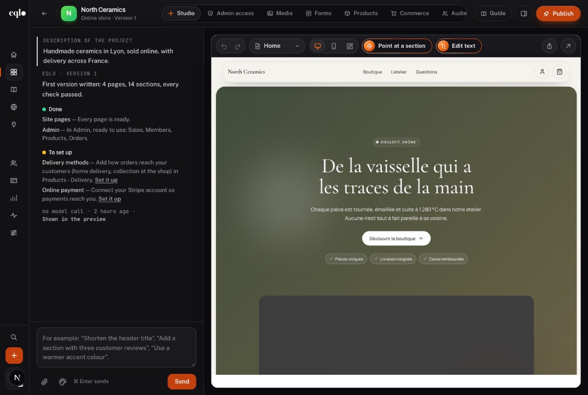Open the colour palette icon below the prompt
Viewport: 588px width, 395px height.
pyautogui.click(x=63, y=382)
